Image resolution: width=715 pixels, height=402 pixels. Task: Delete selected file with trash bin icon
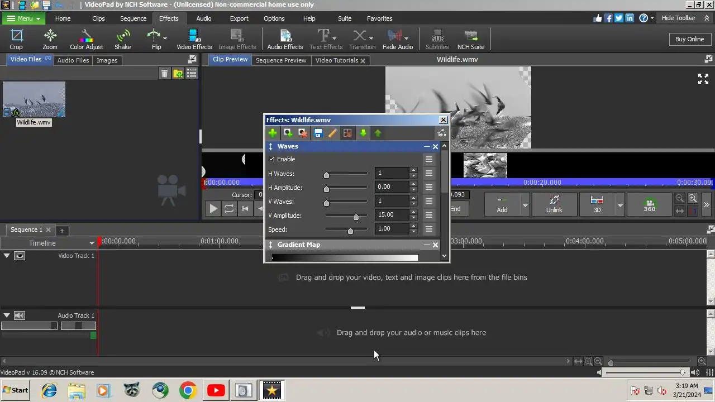pos(164,74)
